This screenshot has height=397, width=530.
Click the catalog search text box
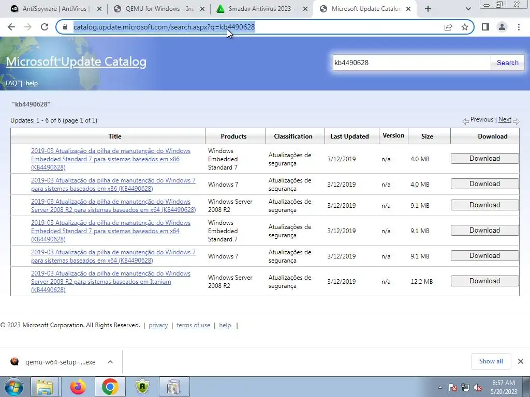[411, 63]
